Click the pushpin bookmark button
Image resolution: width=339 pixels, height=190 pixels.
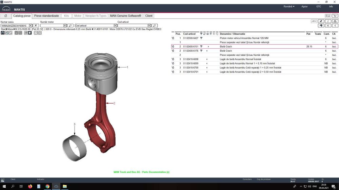coord(321,21)
